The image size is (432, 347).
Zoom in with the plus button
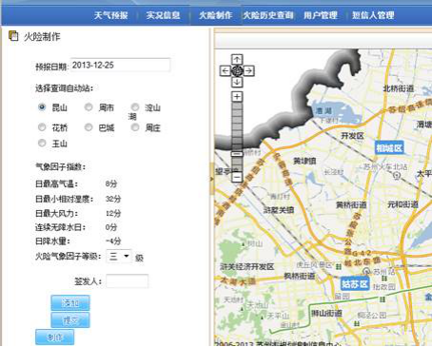pyautogui.click(x=237, y=96)
